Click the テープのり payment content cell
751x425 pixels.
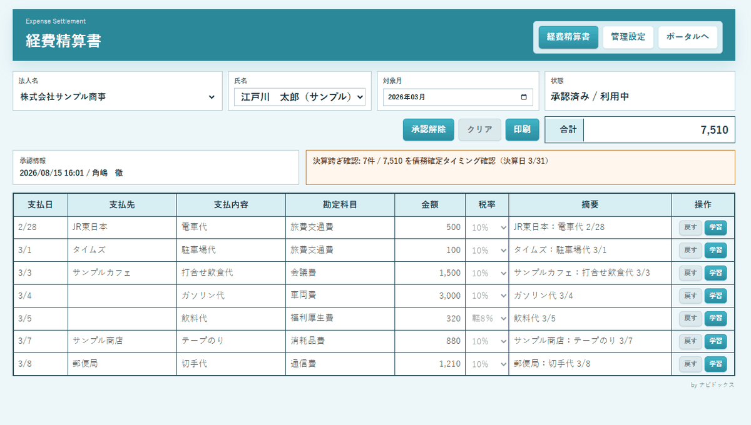tap(231, 341)
